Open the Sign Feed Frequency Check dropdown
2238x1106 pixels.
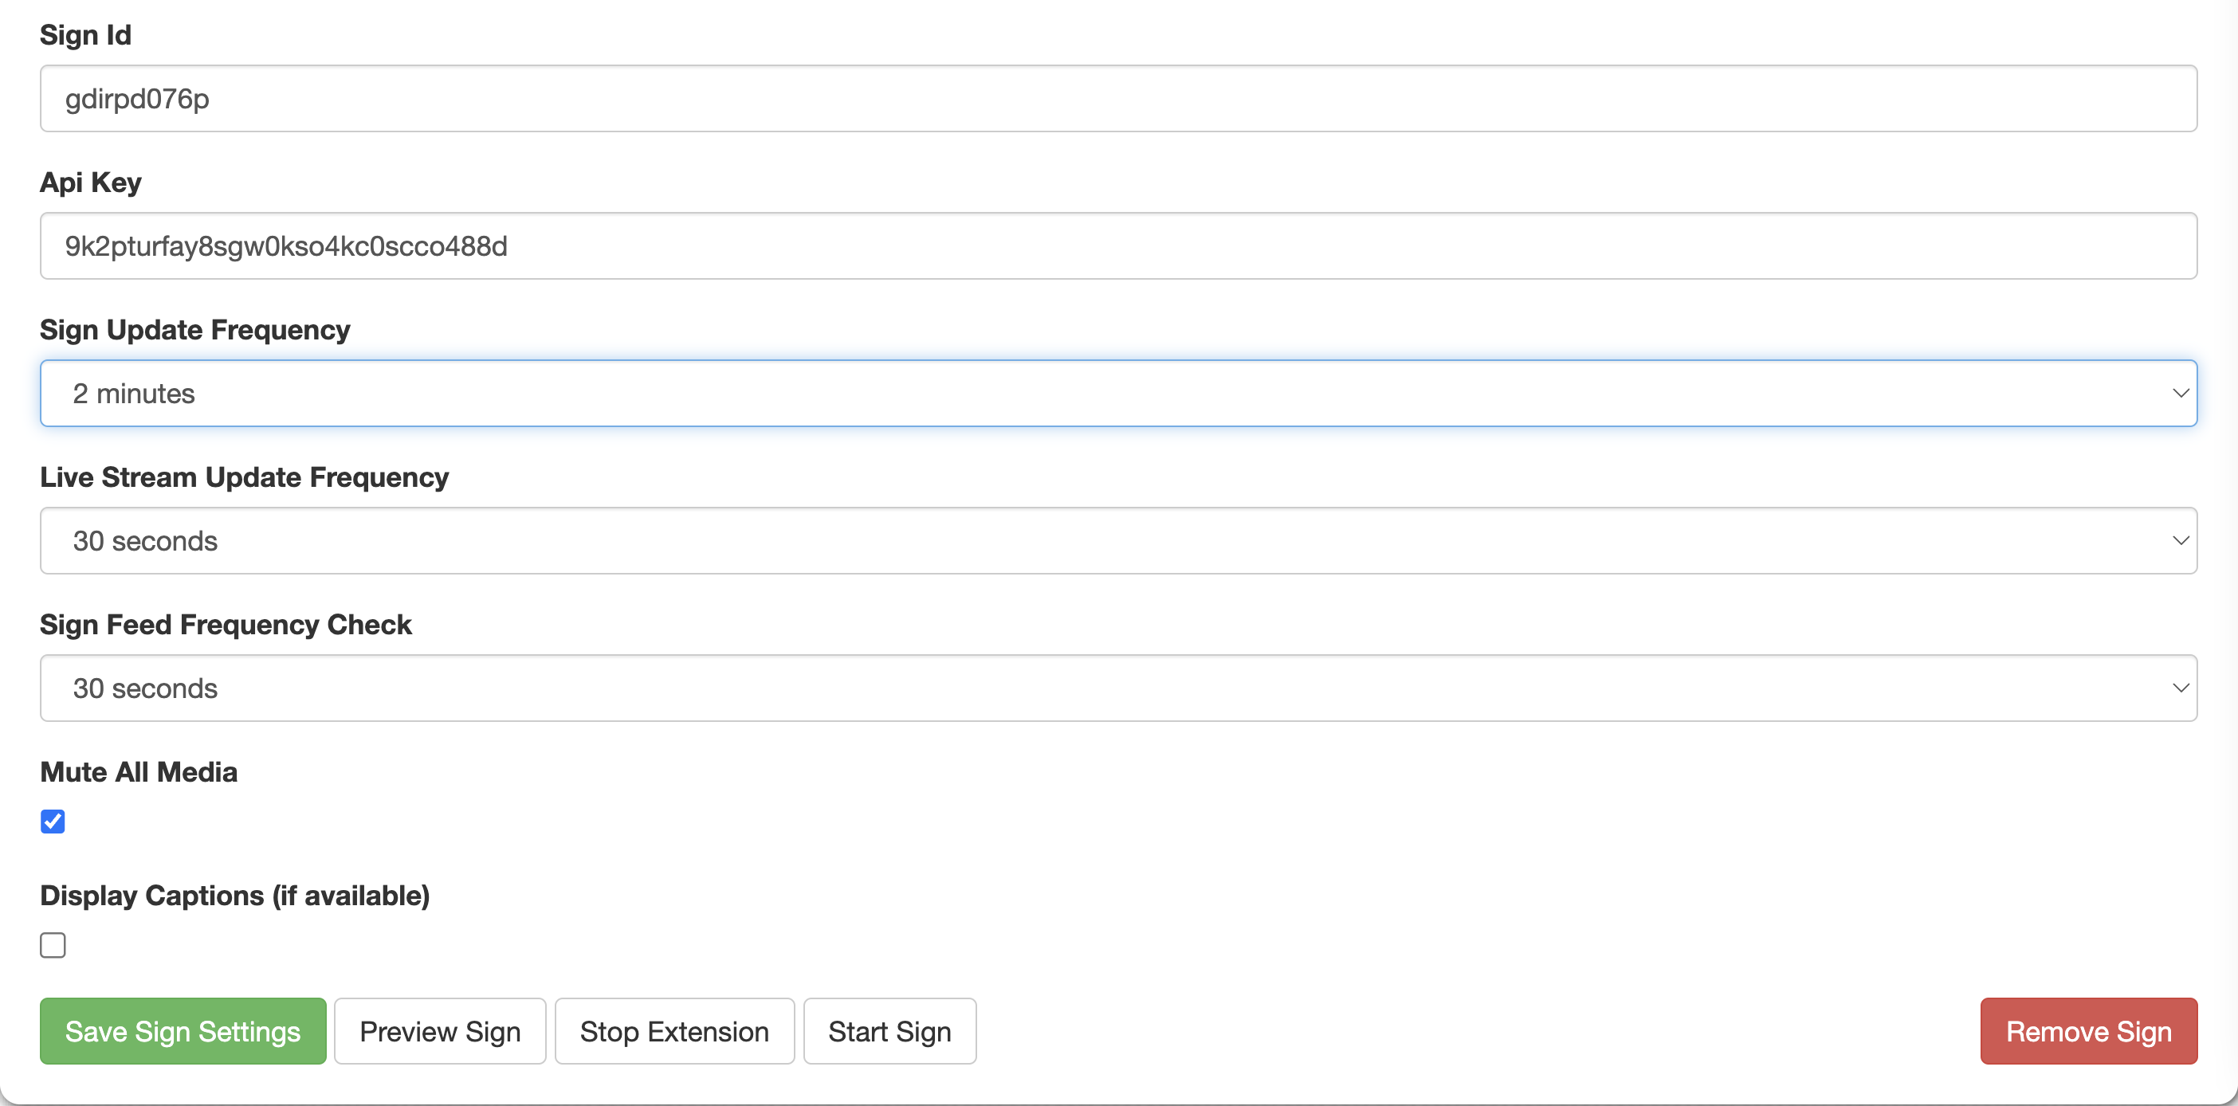coord(1118,688)
